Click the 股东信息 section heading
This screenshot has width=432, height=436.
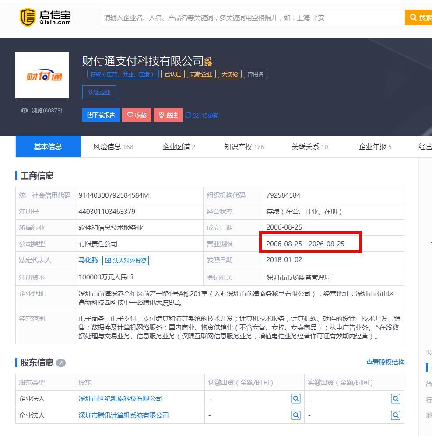point(37,363)
